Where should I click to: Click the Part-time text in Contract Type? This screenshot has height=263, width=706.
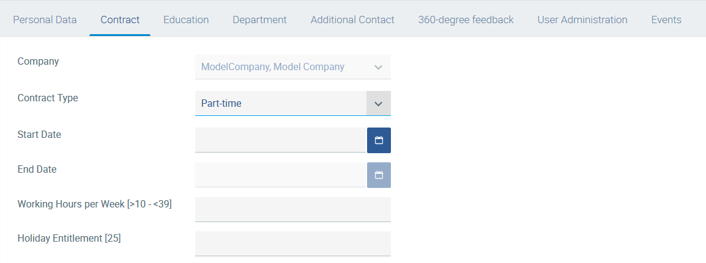pyautogui.click(x=221, y=103)
